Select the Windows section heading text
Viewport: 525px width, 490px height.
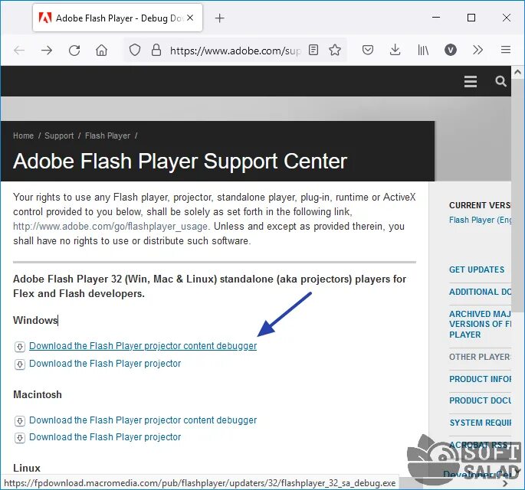[x=35, y=321]
